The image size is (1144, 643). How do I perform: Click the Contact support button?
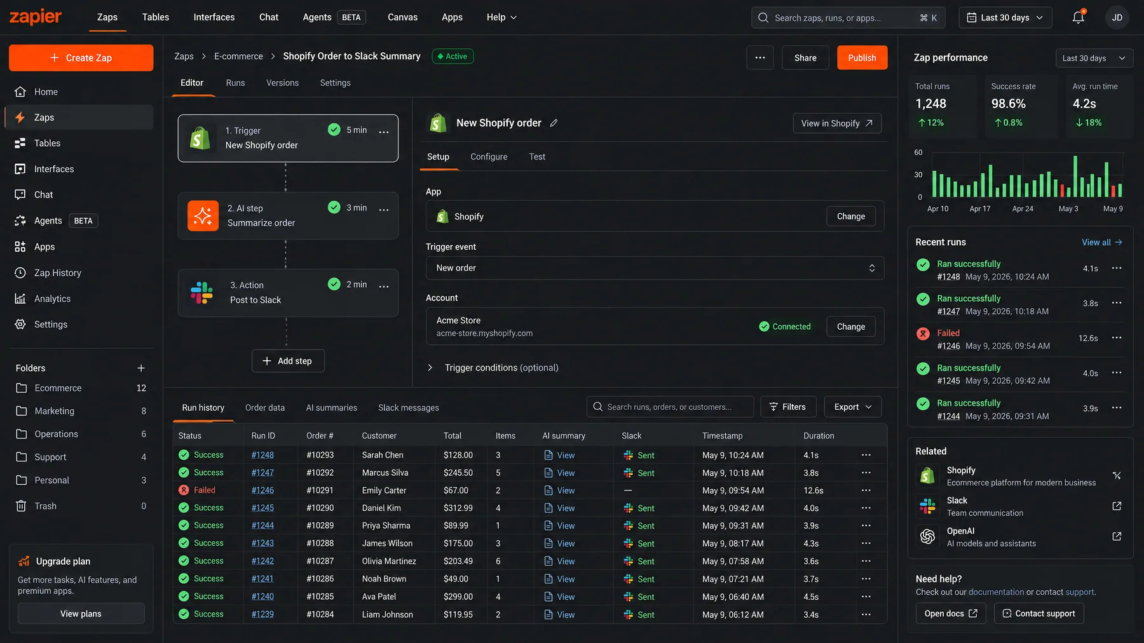[1038, 613]
